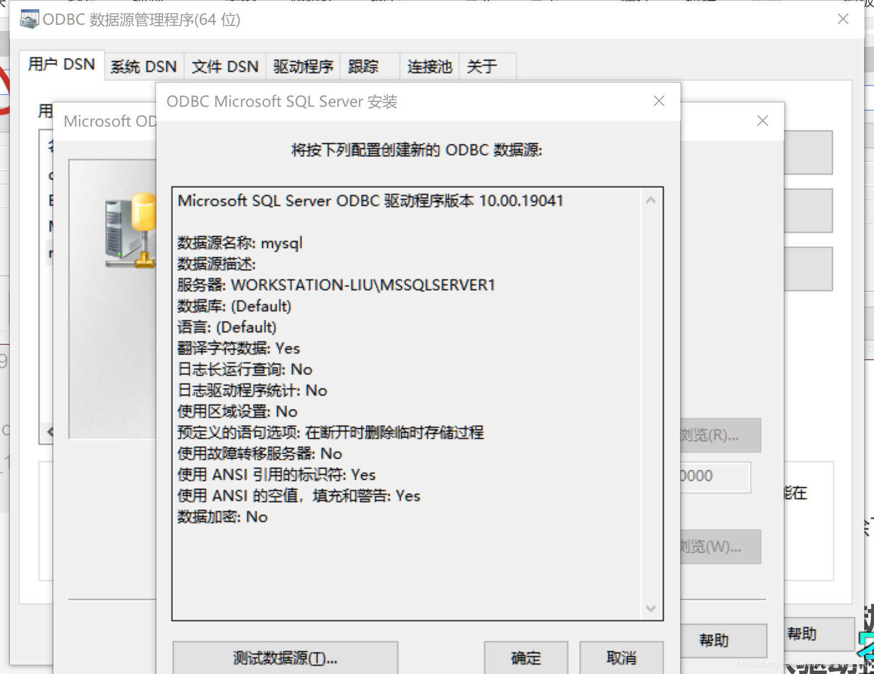The image size is (874, 674).
Task: Click the line 预定义的语句选项
Action: [x=331, y=433]
